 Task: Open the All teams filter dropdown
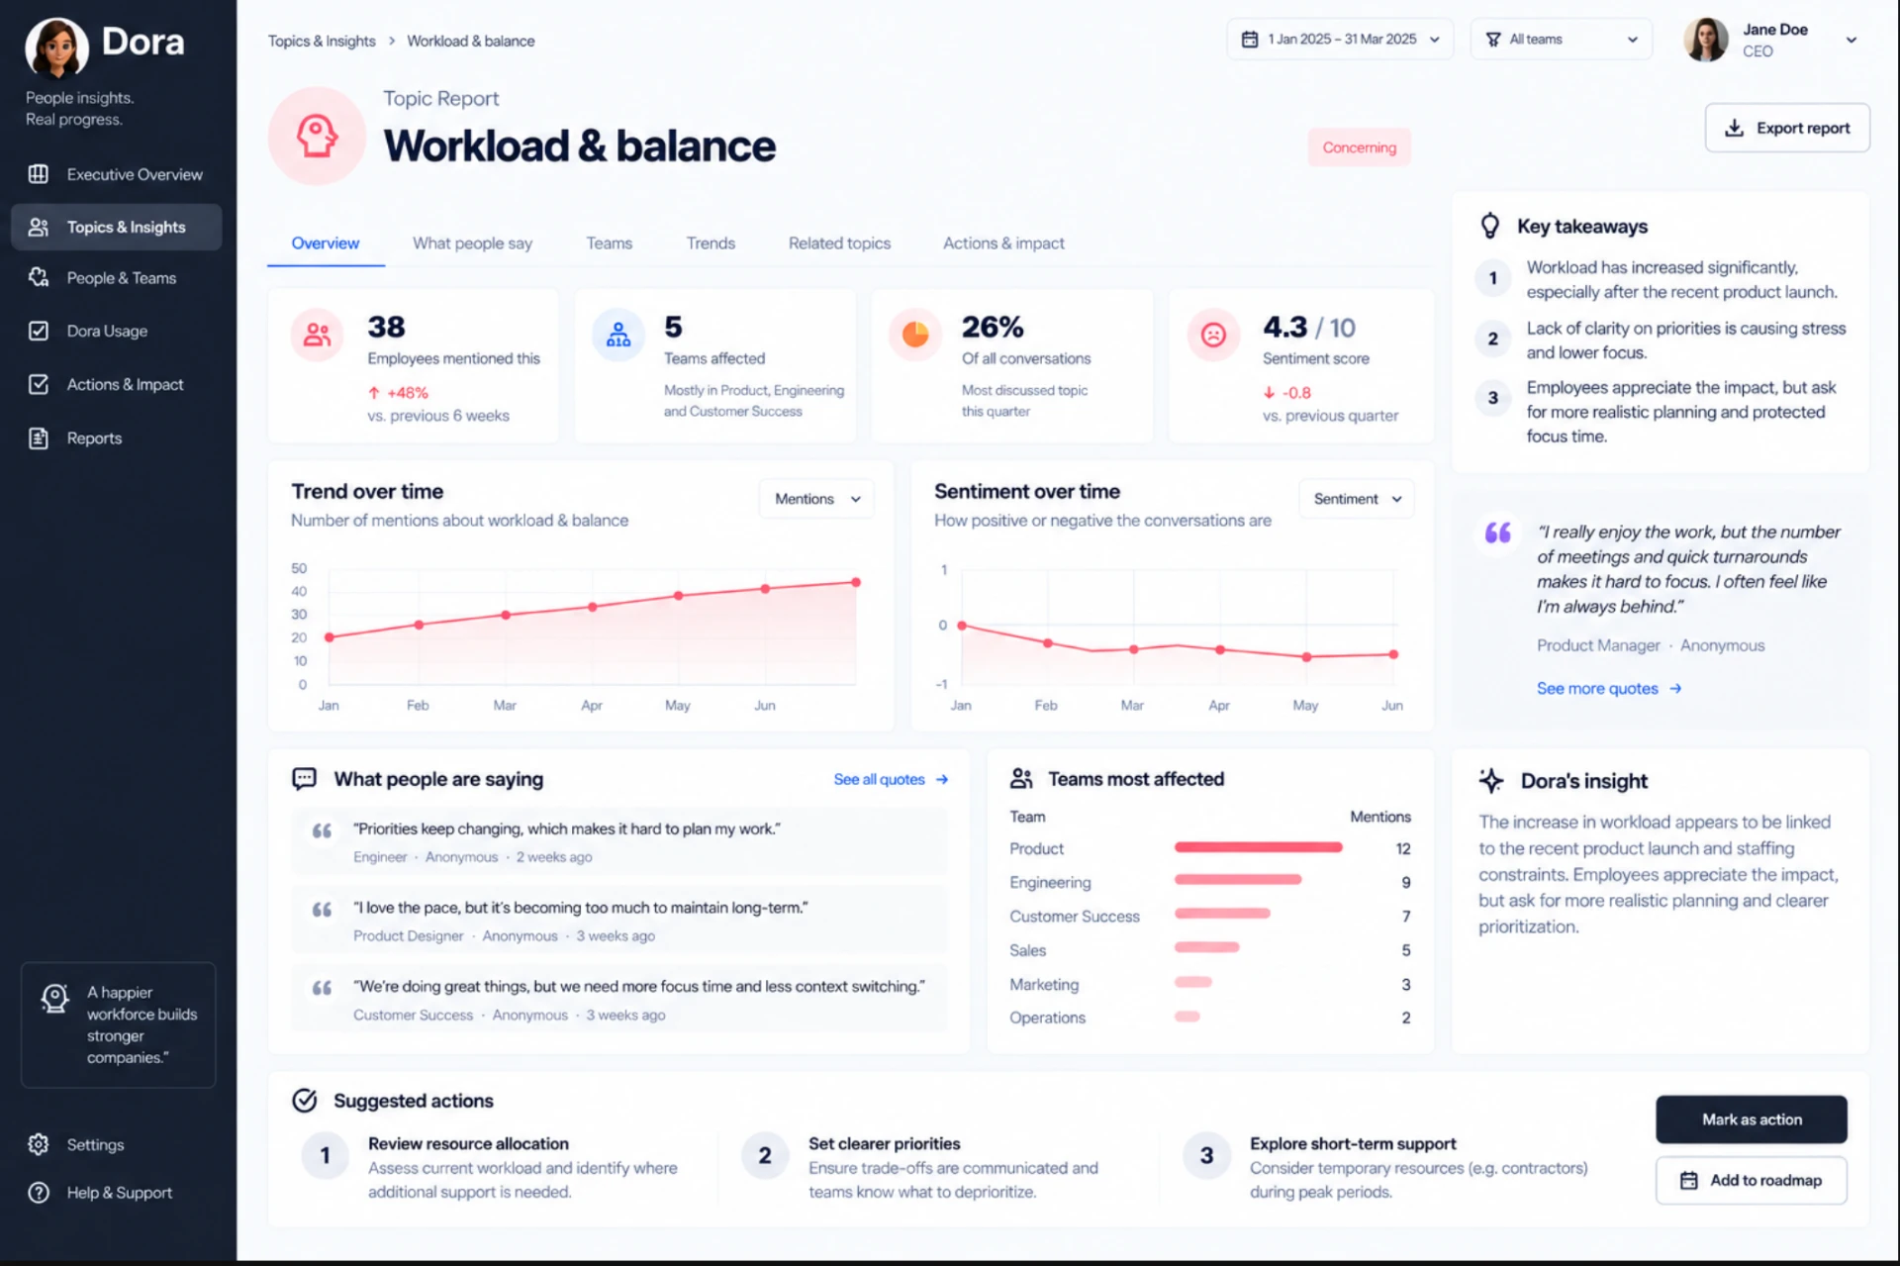click(x=1562, y=40)
